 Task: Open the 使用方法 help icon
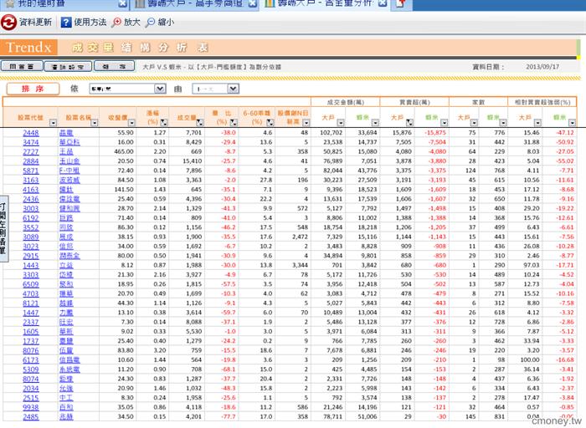(66, 23)
